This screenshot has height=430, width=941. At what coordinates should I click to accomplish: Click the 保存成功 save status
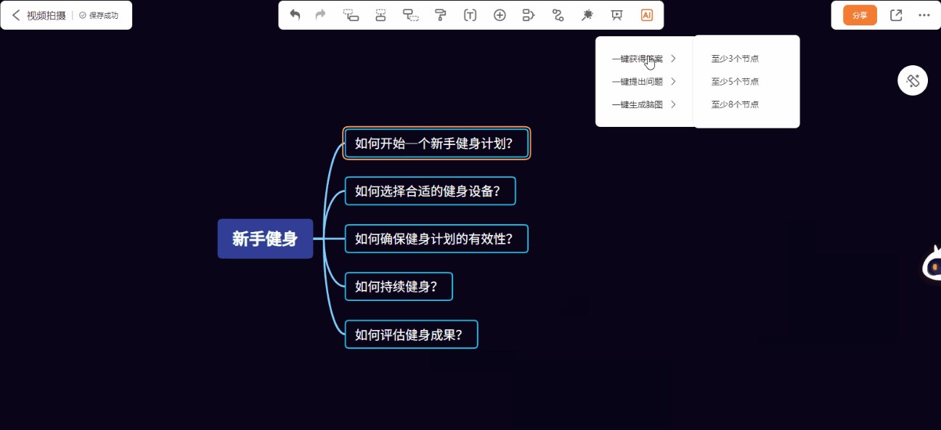coord(99,15)
